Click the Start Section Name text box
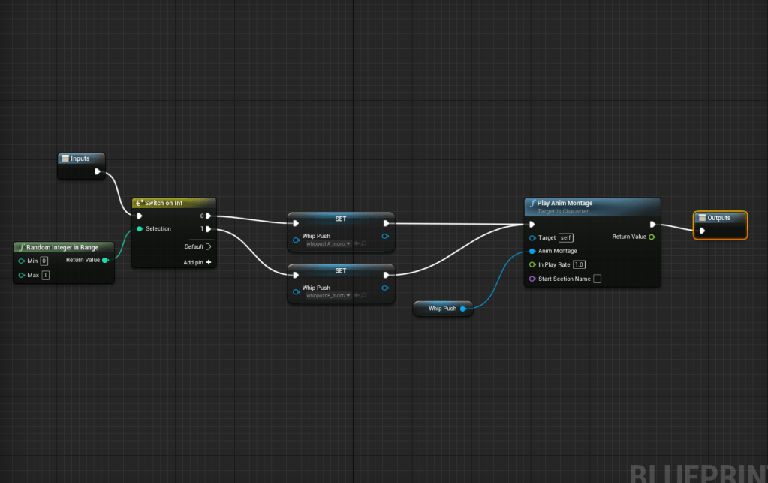The width and height of the screenshot is (768, 483). point(597,279)
